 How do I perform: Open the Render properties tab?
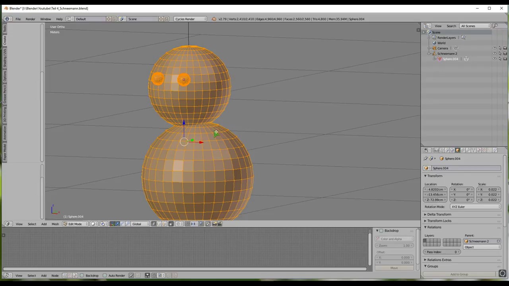point(436,150)
